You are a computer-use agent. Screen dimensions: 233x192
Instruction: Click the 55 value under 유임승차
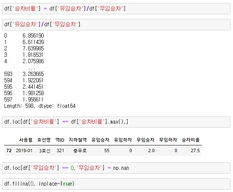107,151
